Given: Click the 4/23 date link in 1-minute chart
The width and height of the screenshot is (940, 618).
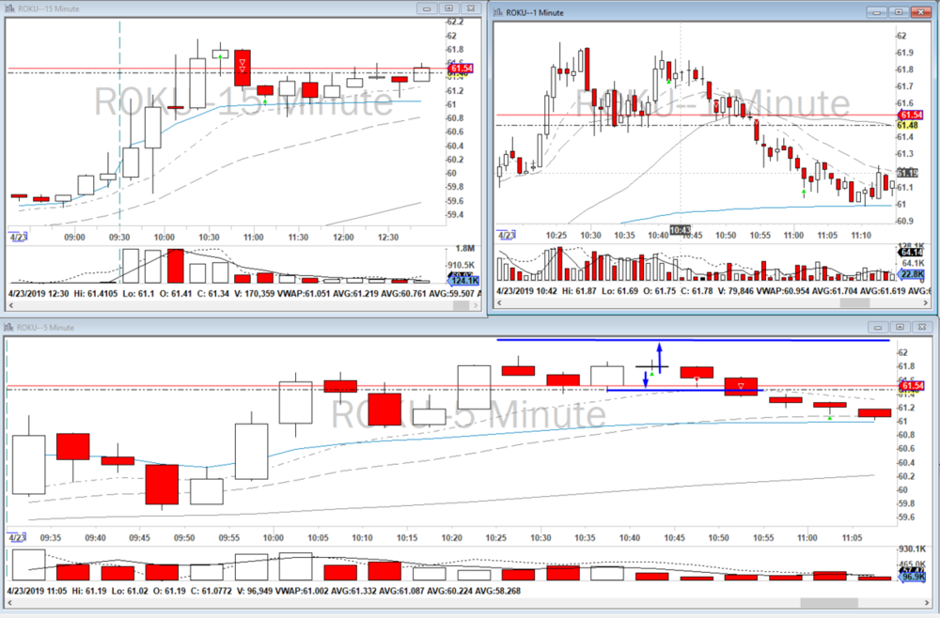Looking at the screenshot, I should click(507, 235).
